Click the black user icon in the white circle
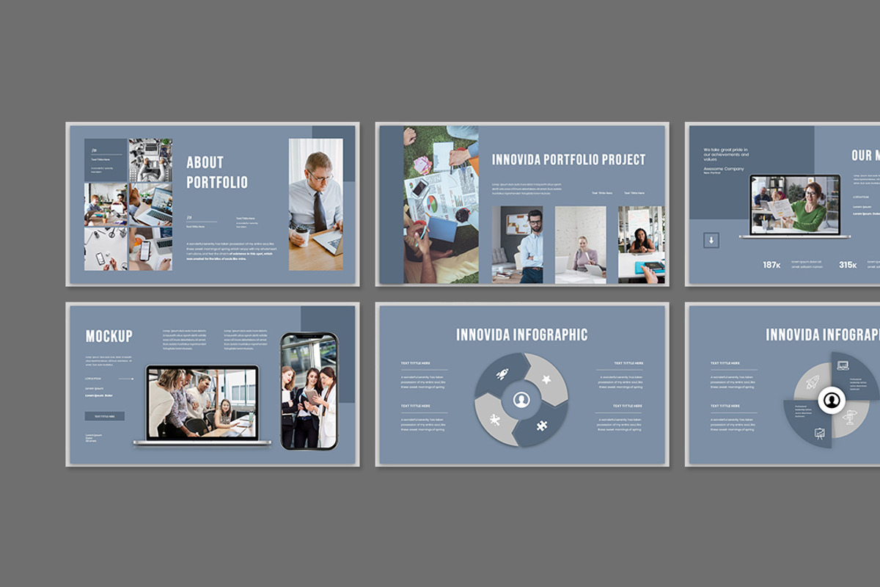Viewport: 880px width, 587px height. click(832, 401)
